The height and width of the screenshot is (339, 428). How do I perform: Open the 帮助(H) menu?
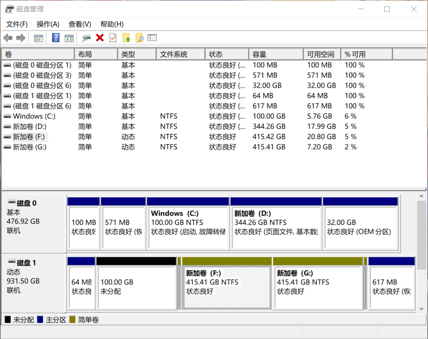coord(112,24)
